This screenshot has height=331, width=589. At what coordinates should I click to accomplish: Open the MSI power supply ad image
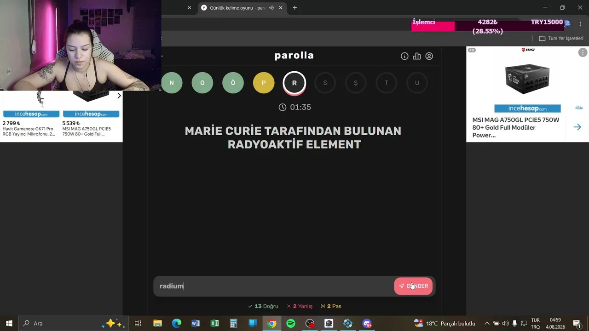[x=527, y=78]
